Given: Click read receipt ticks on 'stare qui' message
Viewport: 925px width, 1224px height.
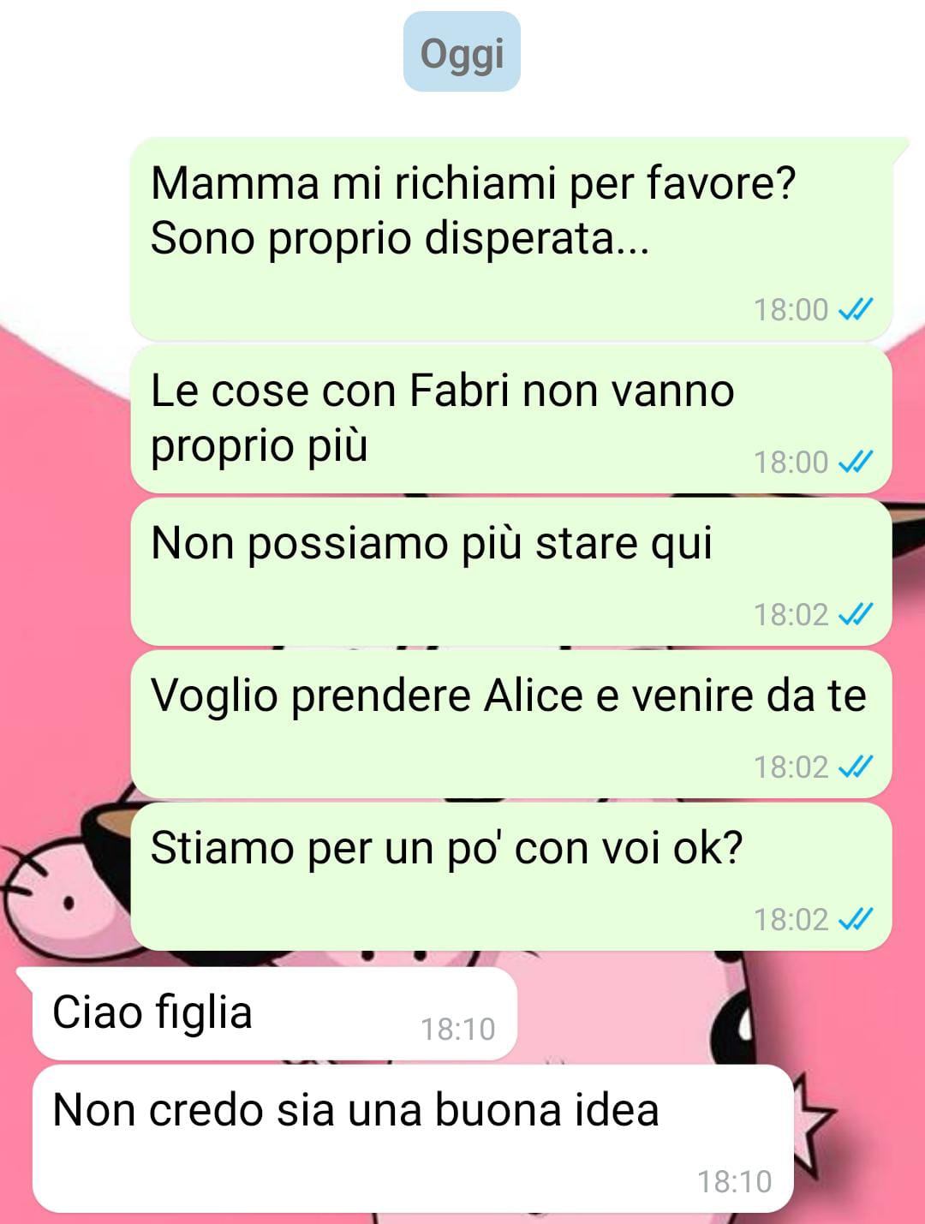Looking at the screenshot, I should point(856,614).
